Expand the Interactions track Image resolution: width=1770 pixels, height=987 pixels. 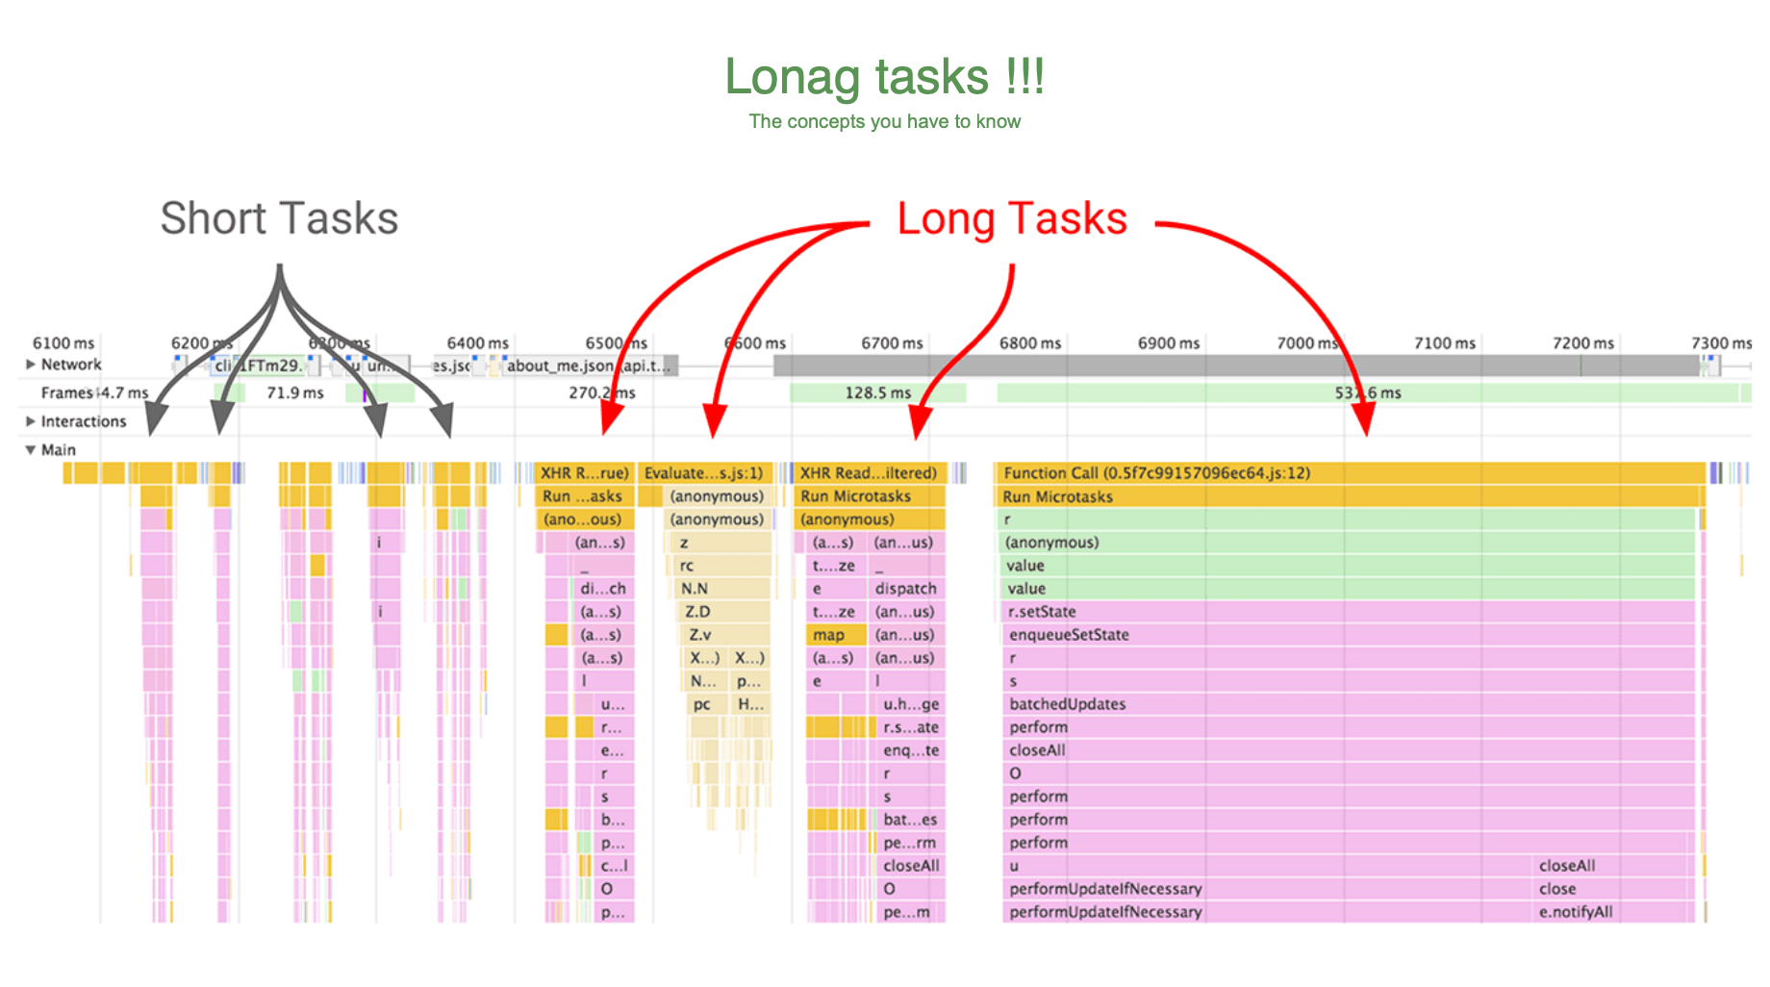(x=31, y=421)
